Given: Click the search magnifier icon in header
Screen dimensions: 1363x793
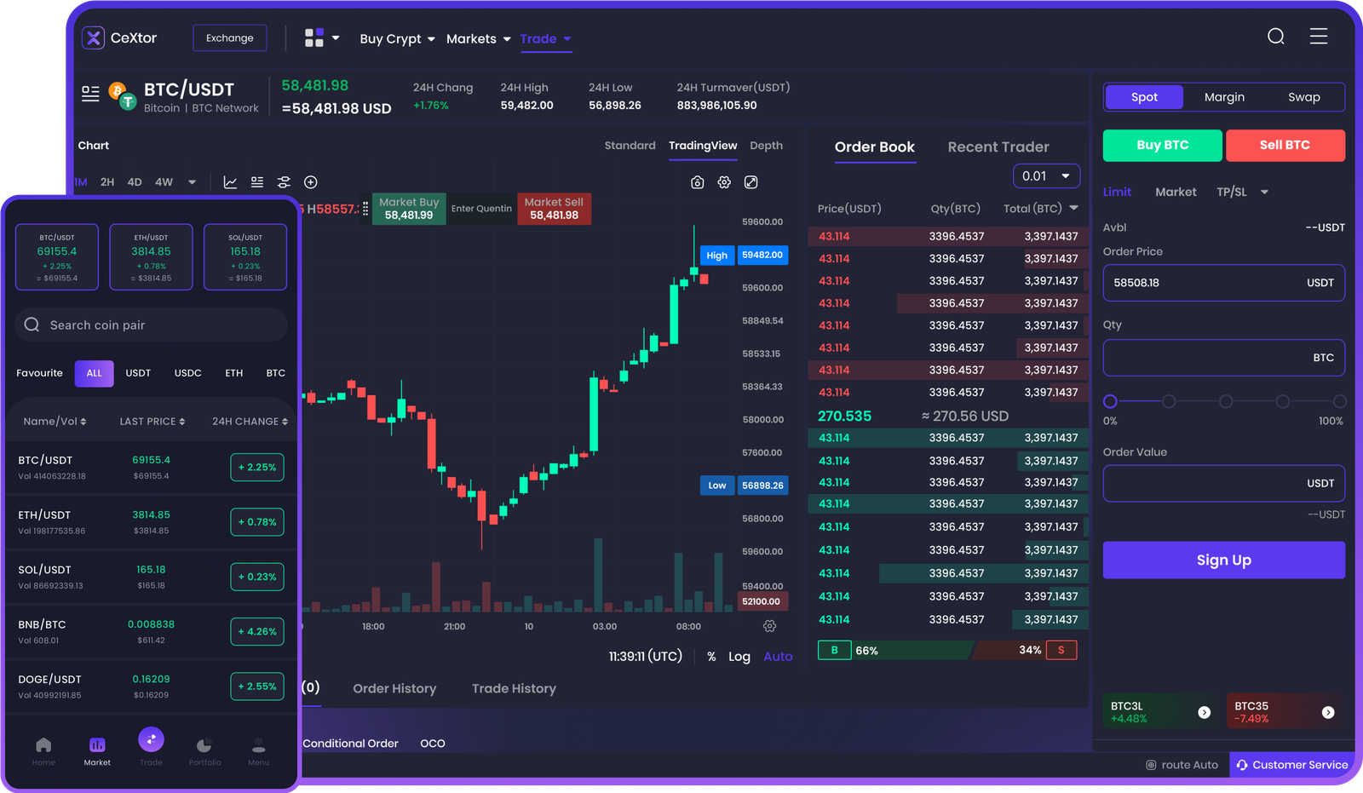Looking at the screenshot, I should [x=1275, y=36].
